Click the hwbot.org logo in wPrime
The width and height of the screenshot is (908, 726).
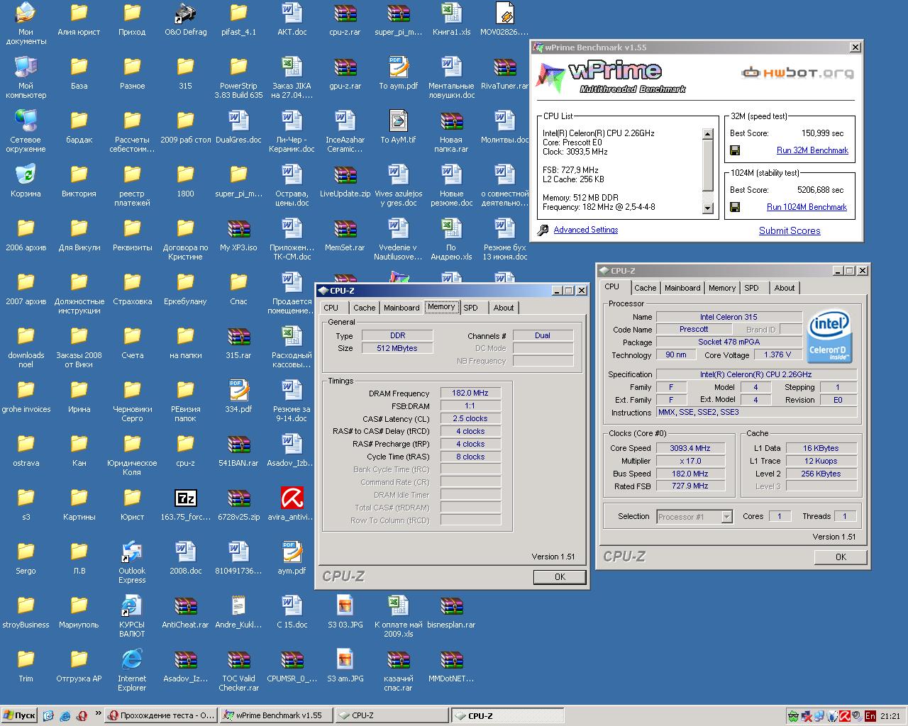[797, 72]
